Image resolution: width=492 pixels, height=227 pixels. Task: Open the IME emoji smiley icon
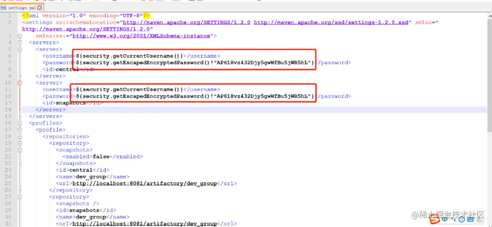tap(461, 220)
